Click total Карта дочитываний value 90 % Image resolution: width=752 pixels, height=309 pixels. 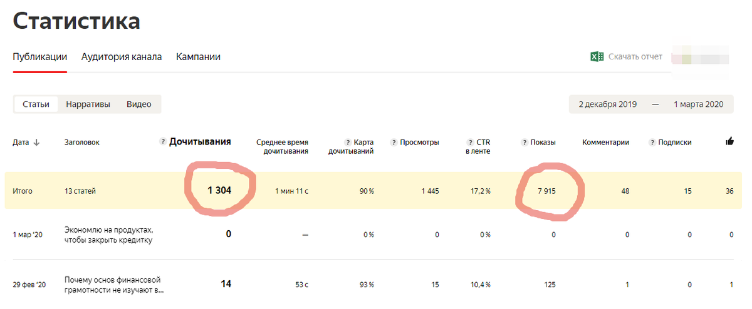pos(367,191)
